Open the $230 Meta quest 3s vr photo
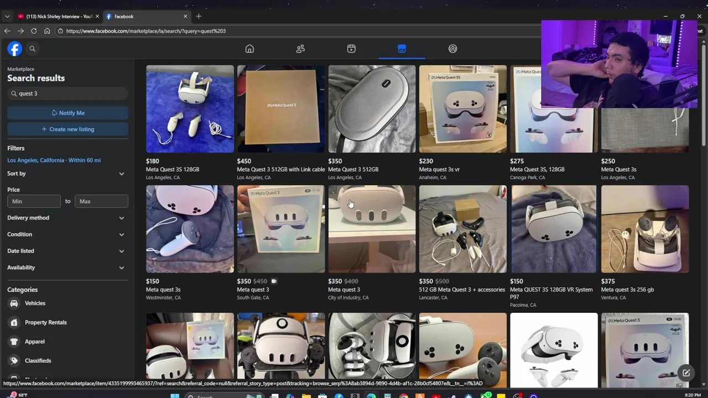 (x=462, y=109)
